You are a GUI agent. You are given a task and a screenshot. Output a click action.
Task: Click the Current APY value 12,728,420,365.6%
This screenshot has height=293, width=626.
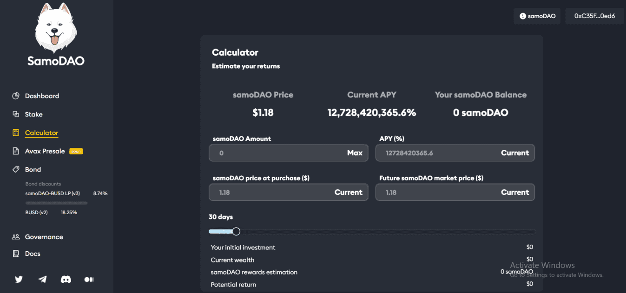372,113
